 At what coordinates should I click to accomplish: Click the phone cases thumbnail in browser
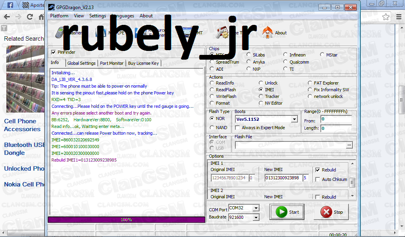(25, 79)
